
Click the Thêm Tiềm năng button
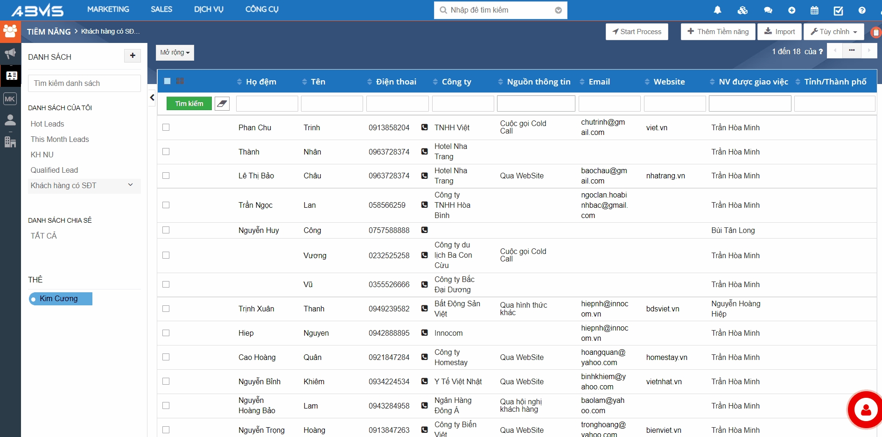tap(718, 32)
